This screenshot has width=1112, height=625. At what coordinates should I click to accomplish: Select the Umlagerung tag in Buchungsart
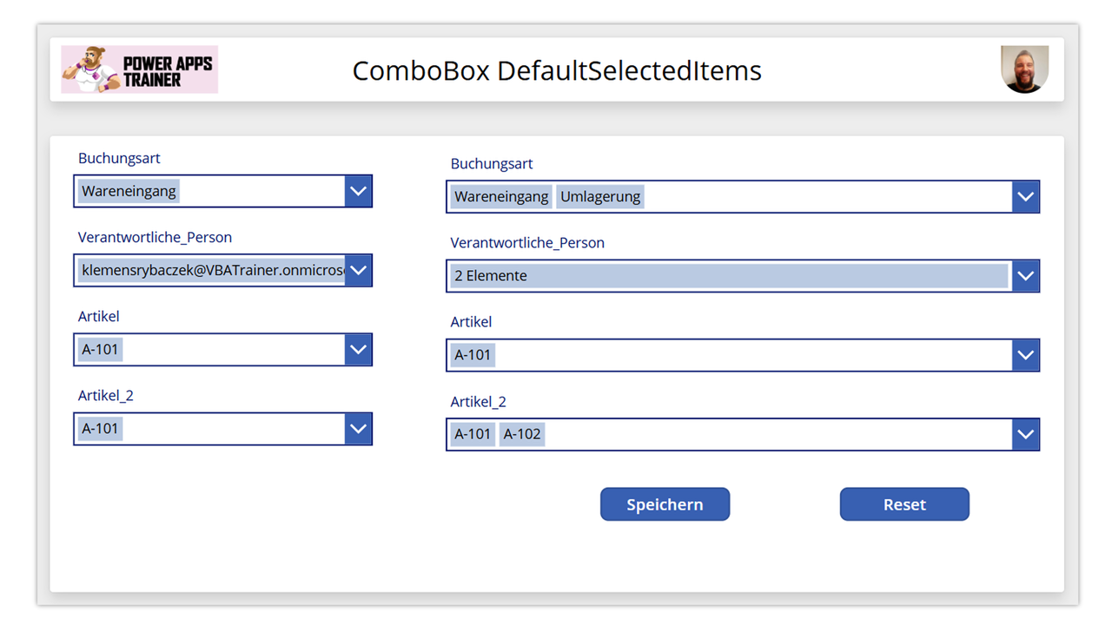coord(600,197)
